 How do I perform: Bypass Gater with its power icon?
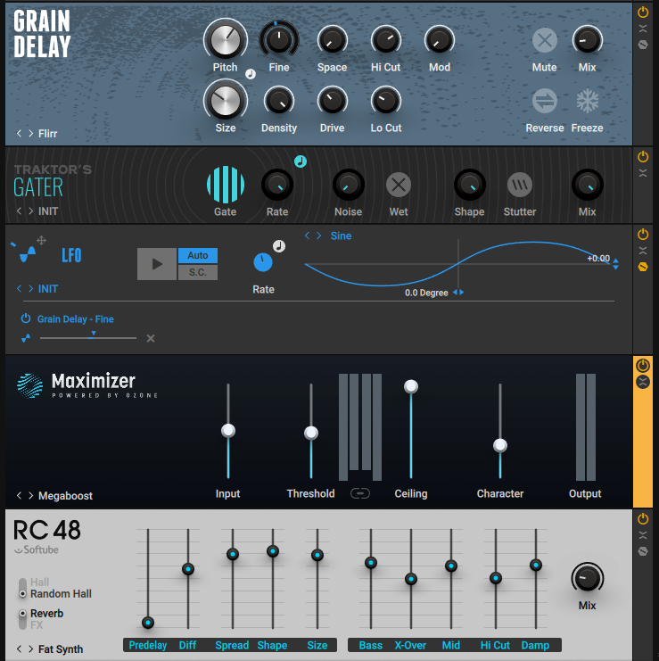coord(643,157)
